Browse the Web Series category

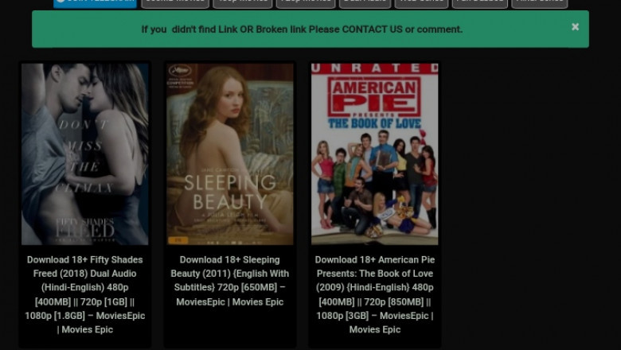point(421,2)
